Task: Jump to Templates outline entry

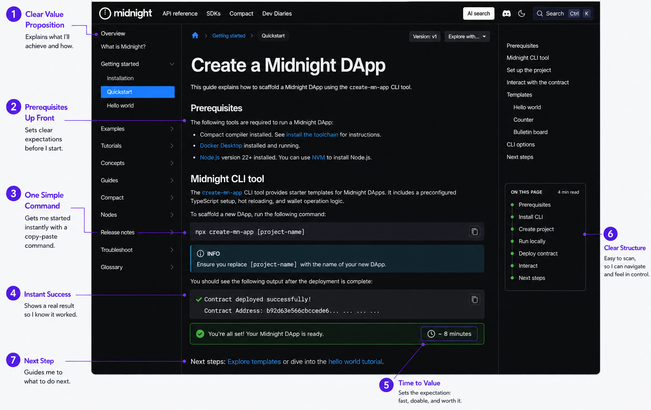Action: [x=519, y=95]
